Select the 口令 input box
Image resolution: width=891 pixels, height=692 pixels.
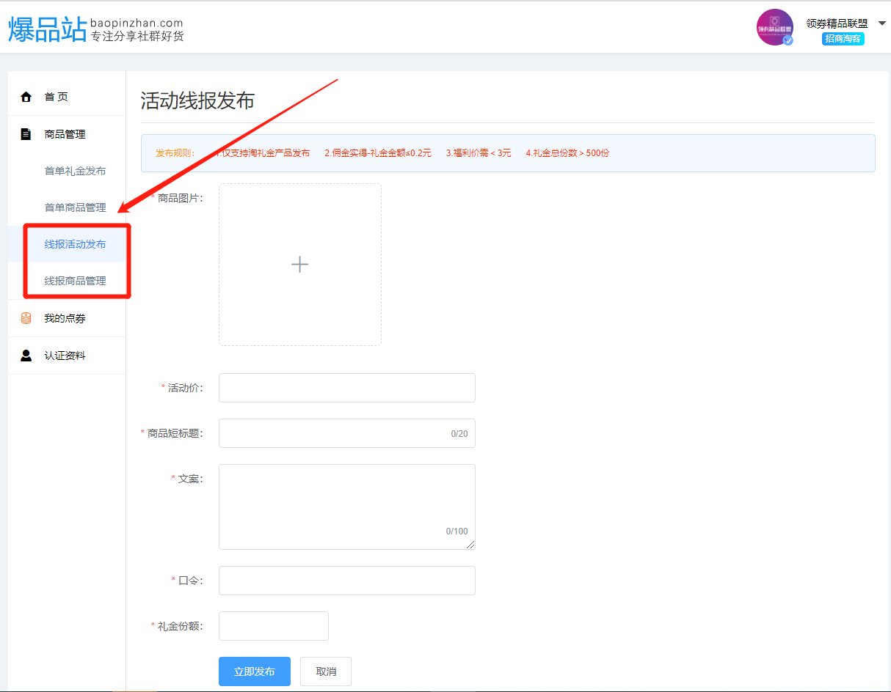[x=346, y=581]
